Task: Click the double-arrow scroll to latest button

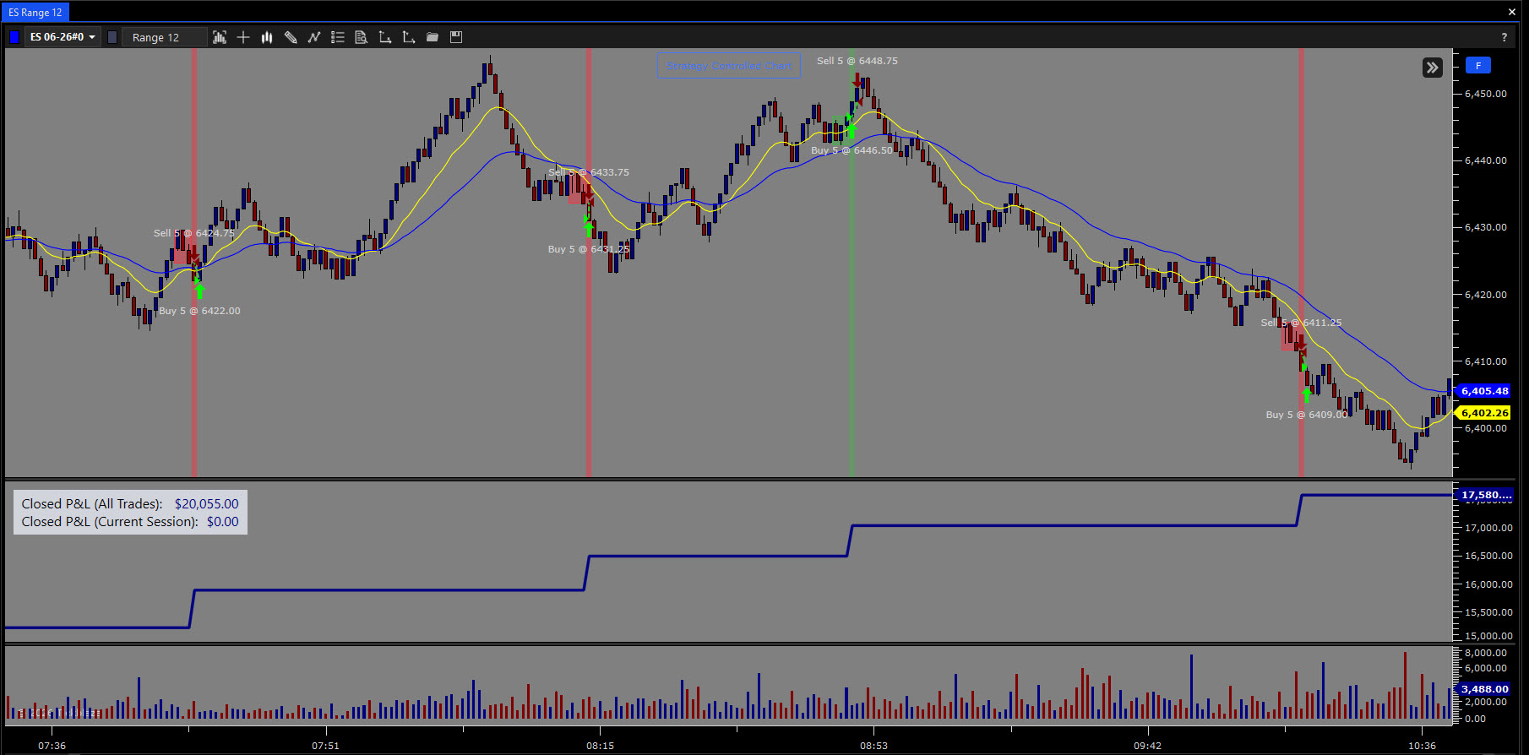Action: coord(1433,68)
